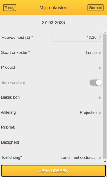Click the vertical scrollbar thumb
Screen dimensions: 107x177
(105, 96)
